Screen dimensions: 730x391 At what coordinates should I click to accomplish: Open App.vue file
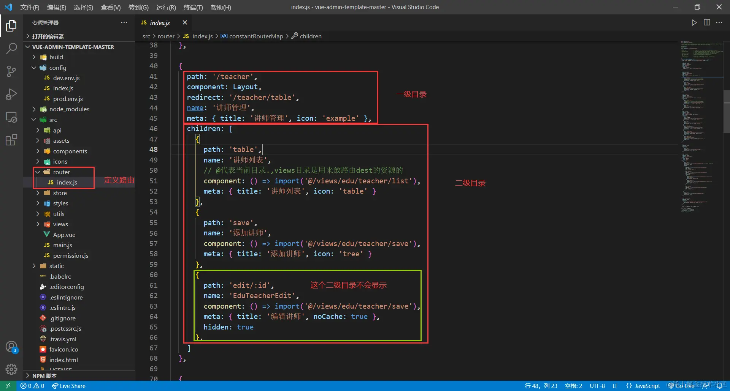tap(79, 235)
